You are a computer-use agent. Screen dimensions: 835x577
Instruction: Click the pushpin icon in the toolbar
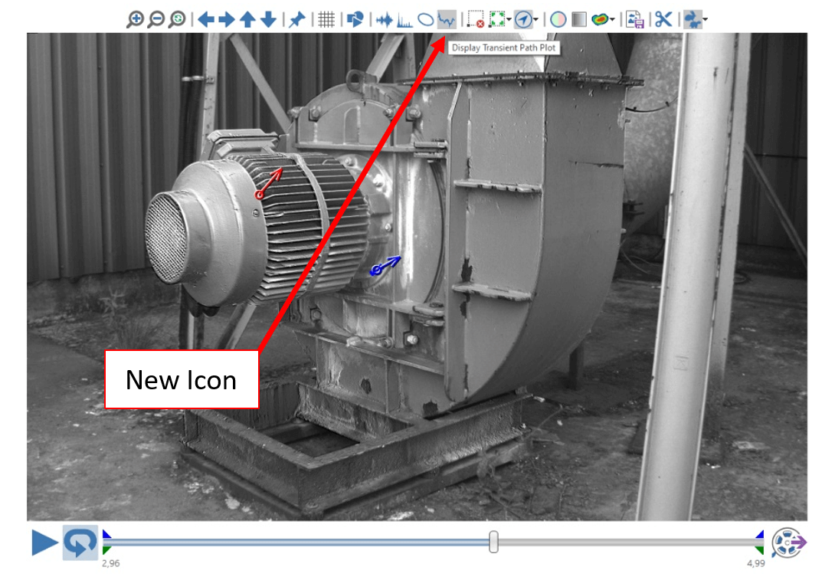pos(297,20)
